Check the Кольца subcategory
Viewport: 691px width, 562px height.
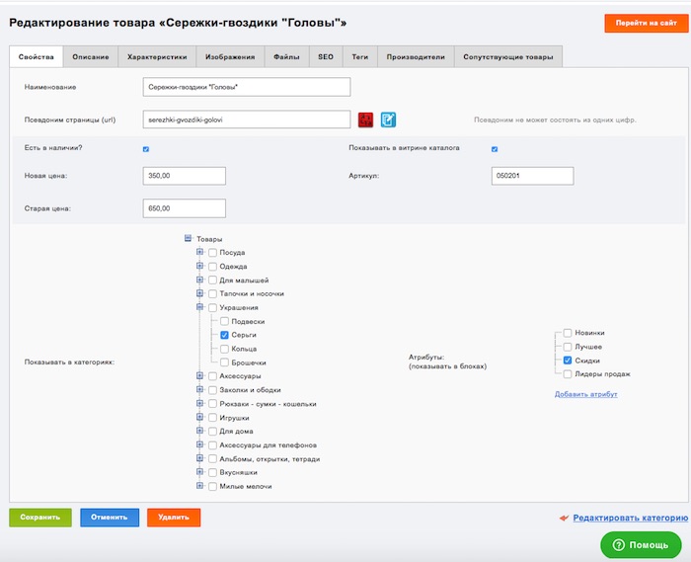(x=224, y=349)
